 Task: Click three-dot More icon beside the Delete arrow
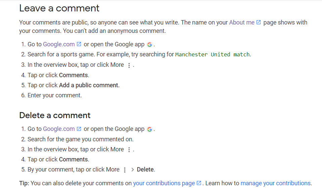pyautogui.click(x=125, y=170)
